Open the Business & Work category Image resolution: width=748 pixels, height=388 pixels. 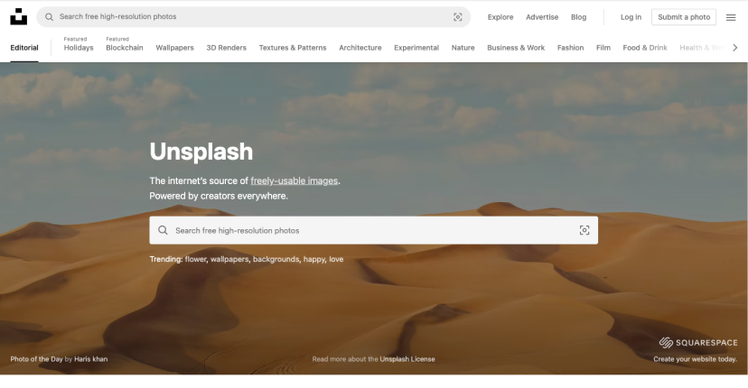click(x=516, y=48)
